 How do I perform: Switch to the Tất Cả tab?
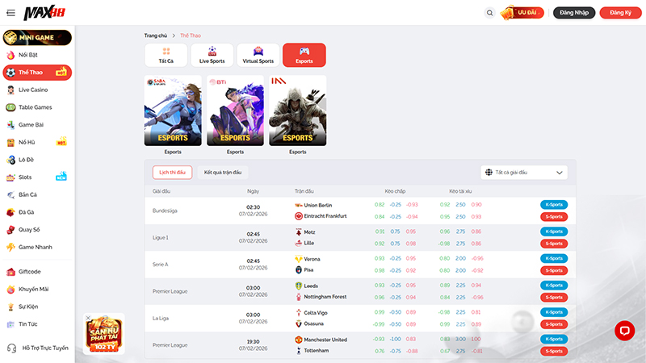coord(166,55)
